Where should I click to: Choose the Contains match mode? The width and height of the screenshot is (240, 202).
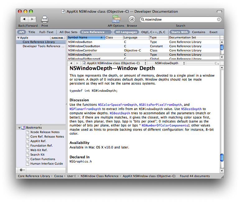[199, 32]
